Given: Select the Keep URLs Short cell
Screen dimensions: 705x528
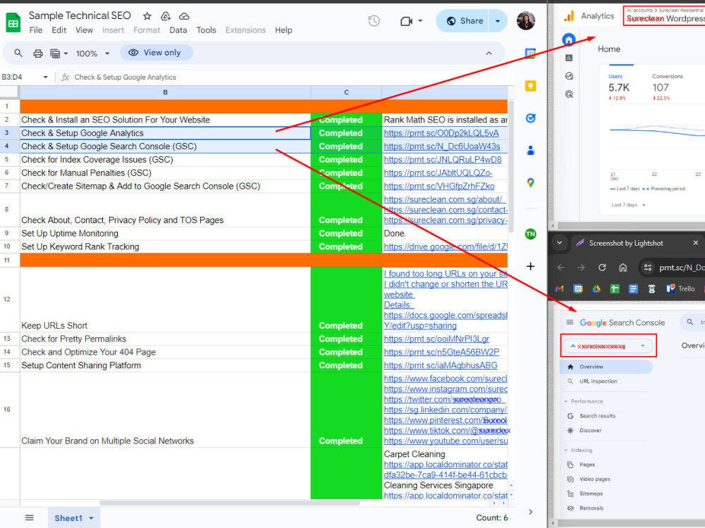Looking at the screenshot, I should (x=165, y=299).
